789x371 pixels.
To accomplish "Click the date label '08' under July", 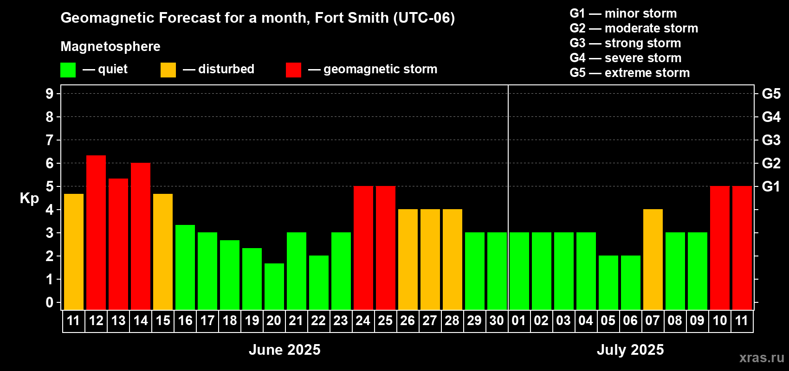I will click(x=675, y=320).
